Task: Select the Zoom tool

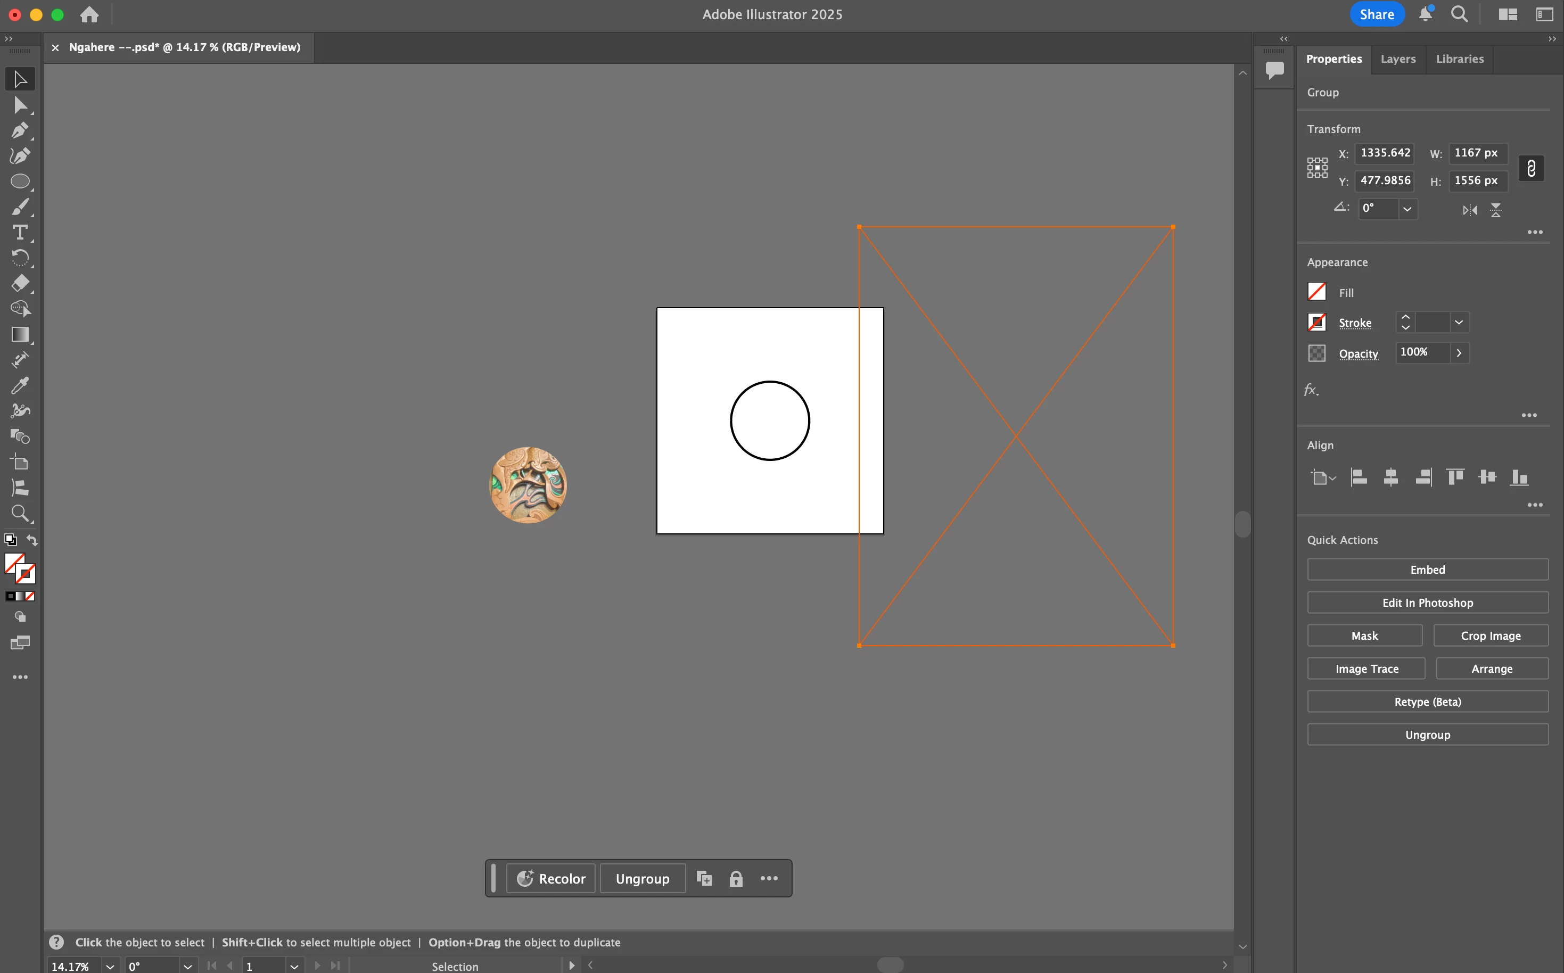Action: [19, 513]
